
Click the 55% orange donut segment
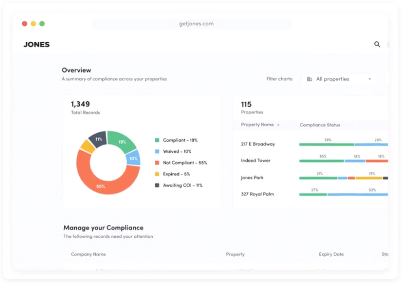101,186
